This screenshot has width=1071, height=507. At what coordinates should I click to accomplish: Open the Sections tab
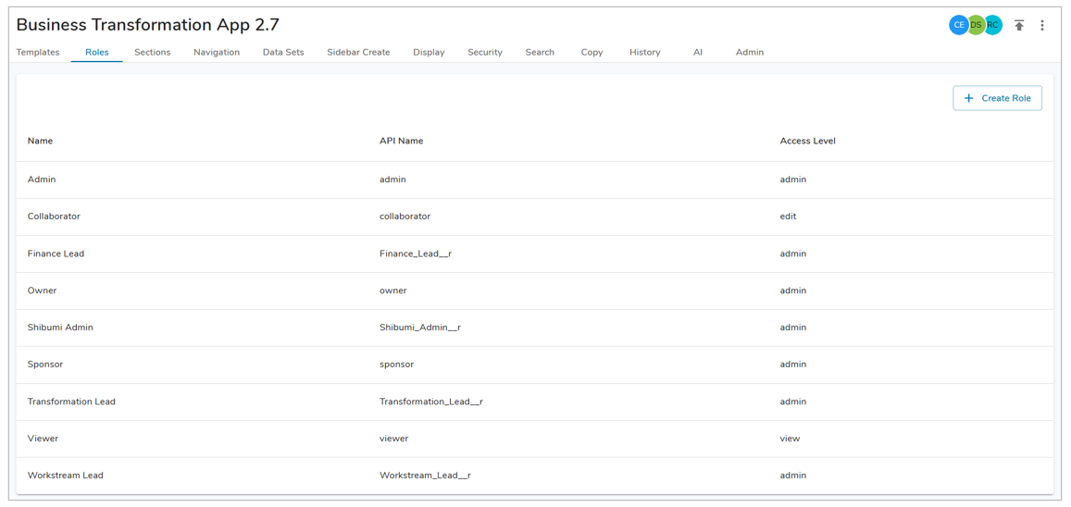point(152,53)
